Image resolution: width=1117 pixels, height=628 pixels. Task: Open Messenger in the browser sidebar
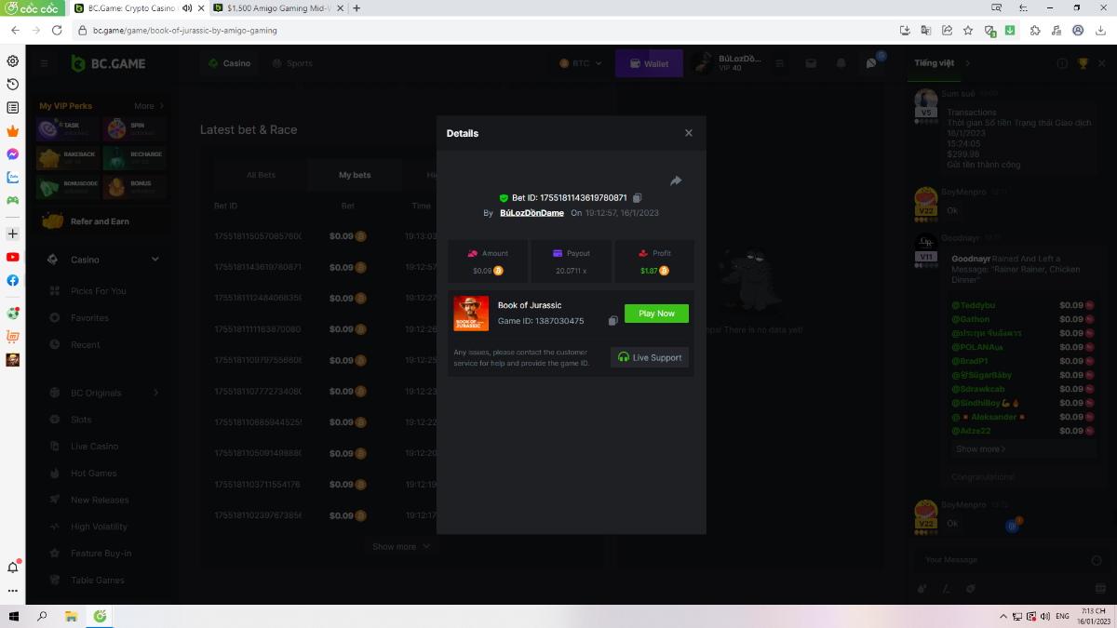click(13, 154)
